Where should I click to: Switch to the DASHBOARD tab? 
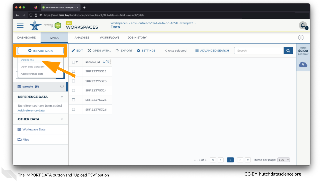(x=27, y=37)
